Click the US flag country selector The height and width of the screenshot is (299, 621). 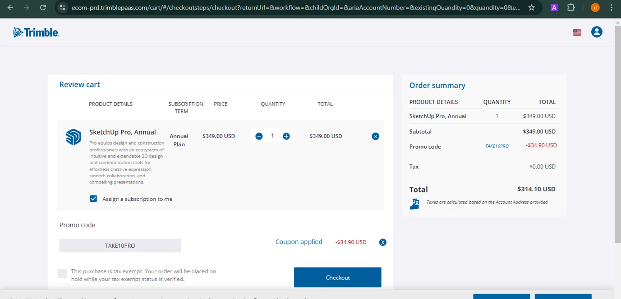coord(577,32)
